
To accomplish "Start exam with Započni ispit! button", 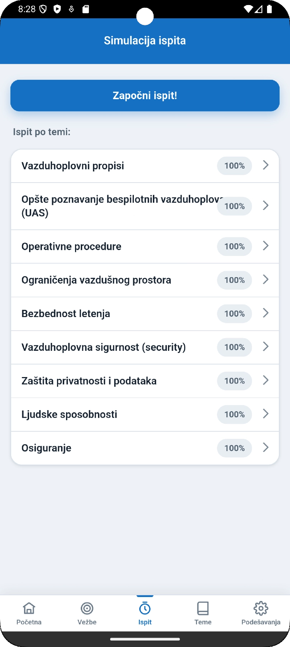I will pyautogui.click(x=145, y=96).
